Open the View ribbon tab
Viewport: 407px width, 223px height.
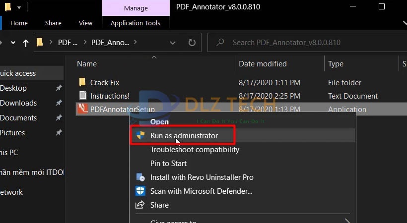(85, 23)
